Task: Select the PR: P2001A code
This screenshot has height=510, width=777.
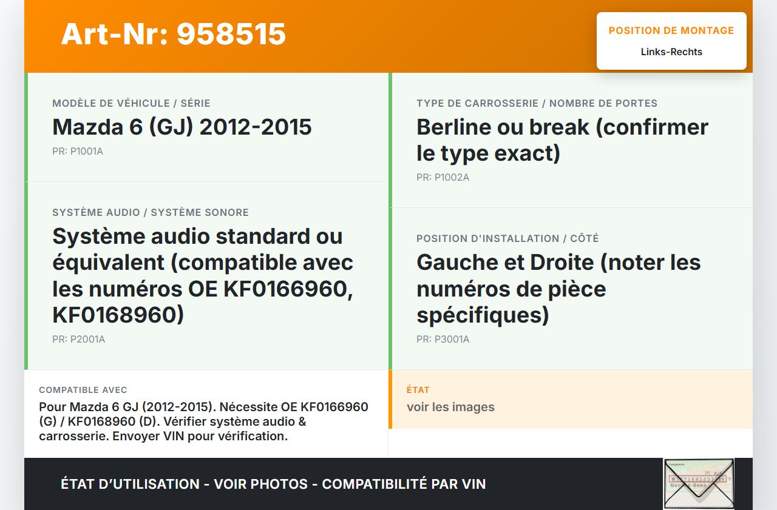Action: click(x=78, y=340)
